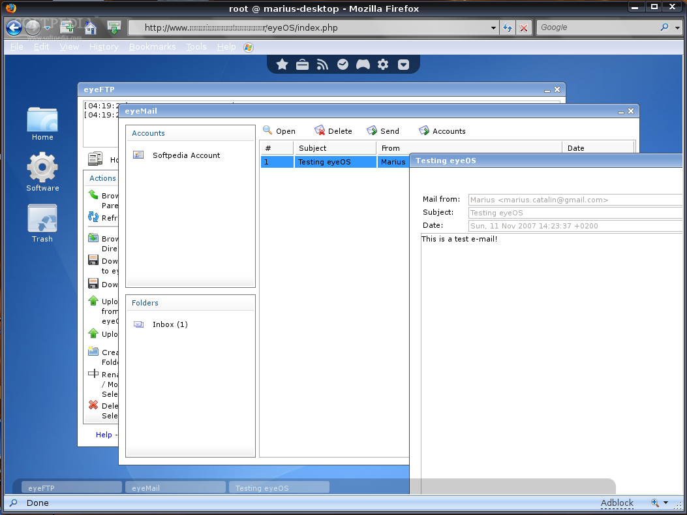Click the Firefox forward arrow button
Viewport: 687px width, 515px height.
[x=33, y=27]
